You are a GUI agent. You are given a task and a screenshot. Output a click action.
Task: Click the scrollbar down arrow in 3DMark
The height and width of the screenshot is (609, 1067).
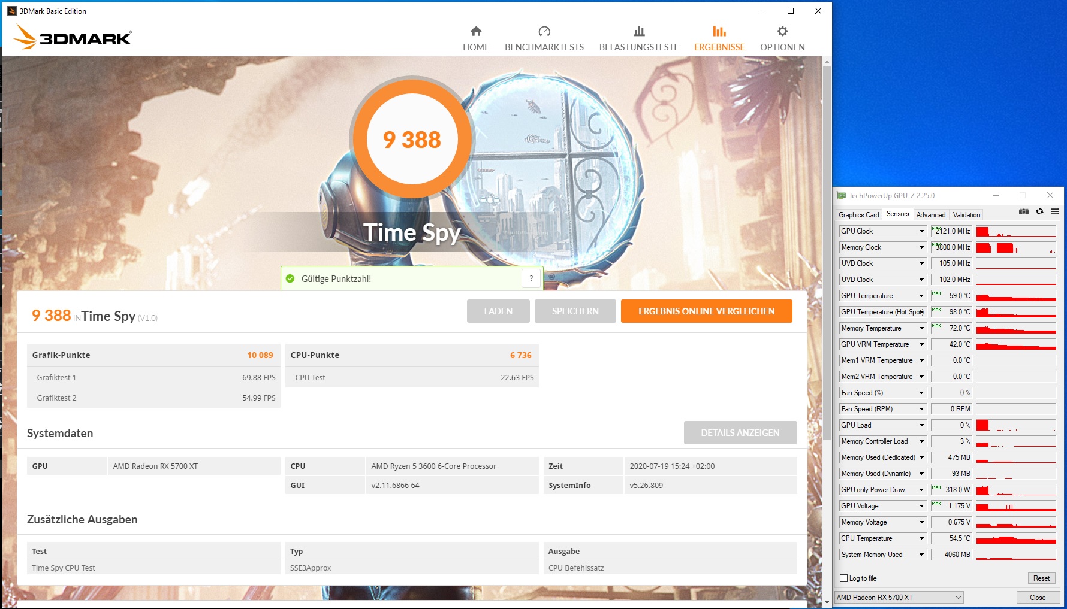pos(827,601)
